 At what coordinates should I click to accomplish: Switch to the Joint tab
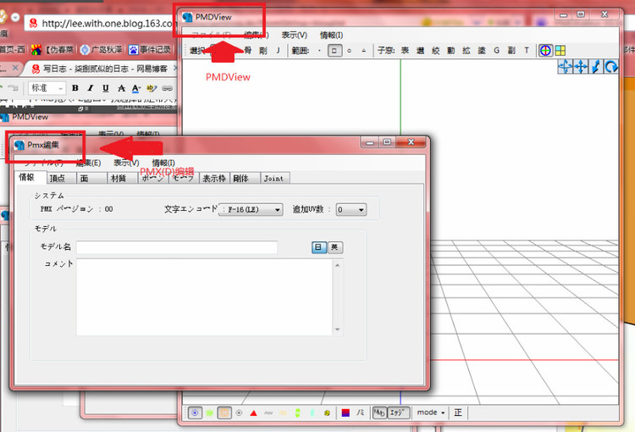click(274, 179)
